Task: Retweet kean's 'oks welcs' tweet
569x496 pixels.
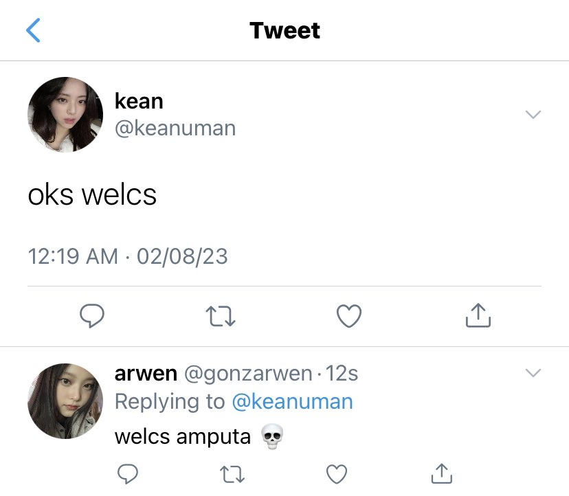Action: (221, 316)
